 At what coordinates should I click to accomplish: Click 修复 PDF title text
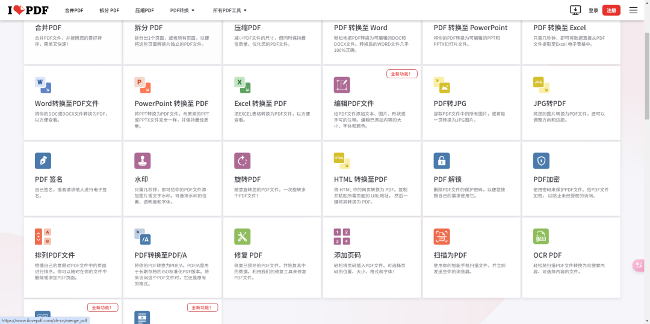point(249,255)
